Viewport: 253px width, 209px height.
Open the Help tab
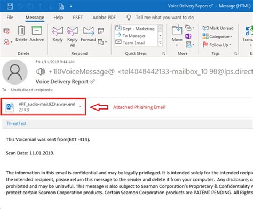point(58,18)
